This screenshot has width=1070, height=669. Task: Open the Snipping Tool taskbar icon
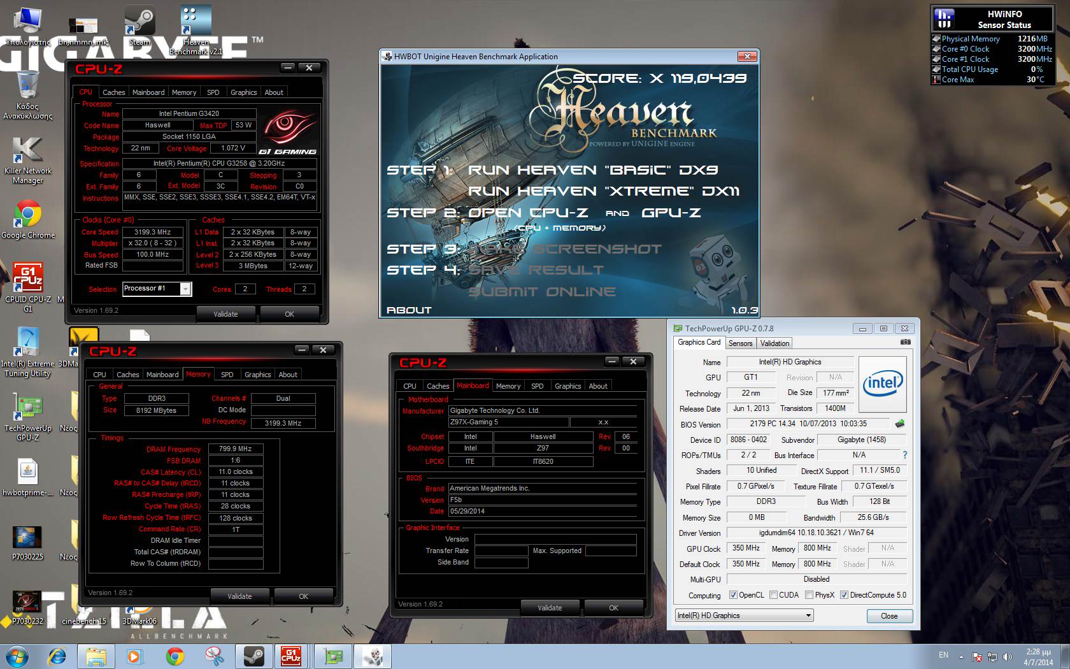coord(214,656)
